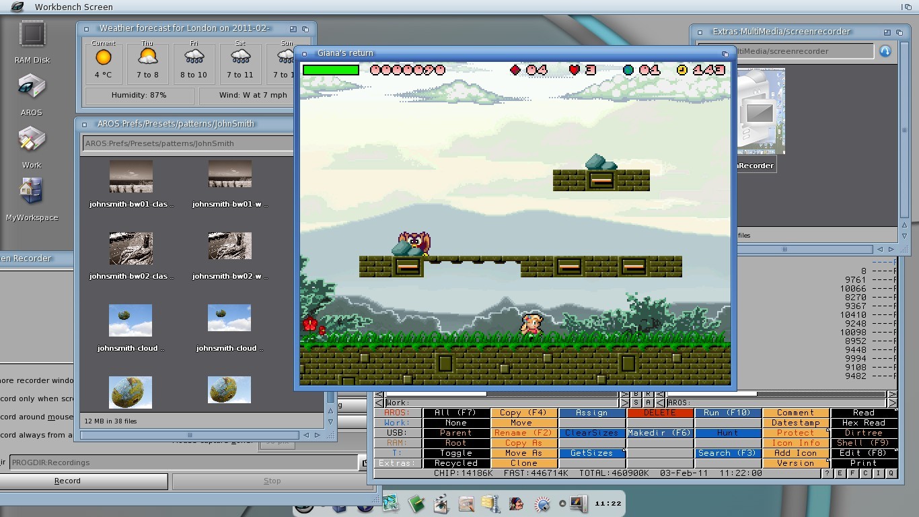919x517 pixels.
Task: Launch the eye picture painter dock icon
Action: click(466, 503)
